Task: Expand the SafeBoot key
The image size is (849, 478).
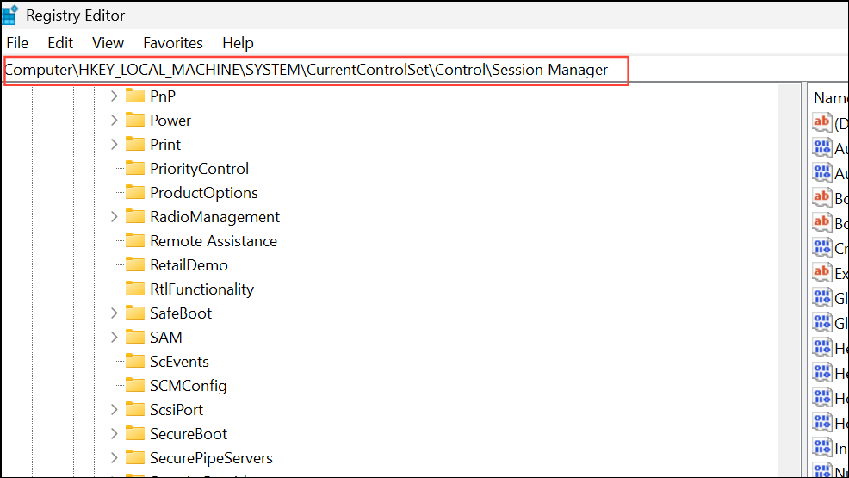Action: 114,313
